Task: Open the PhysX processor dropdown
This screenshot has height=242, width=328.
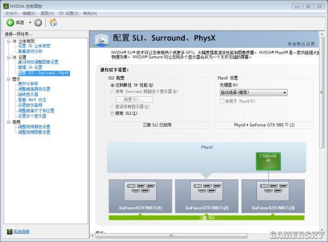Action: (x=253, y=93)
